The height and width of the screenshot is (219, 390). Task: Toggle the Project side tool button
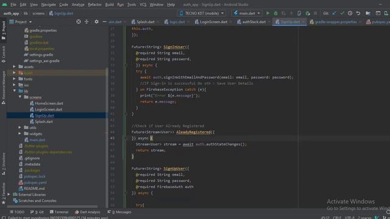4,30
